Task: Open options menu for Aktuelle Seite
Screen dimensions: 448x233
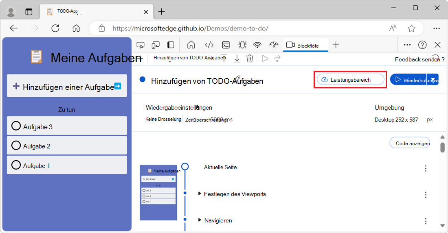Action: coord(426,168)
